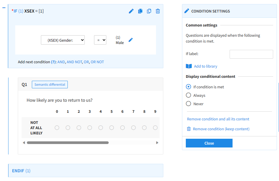Choose rating 7 for Not at all likely
This screenshot has width=279, height=181.
[x=134, y=128]
